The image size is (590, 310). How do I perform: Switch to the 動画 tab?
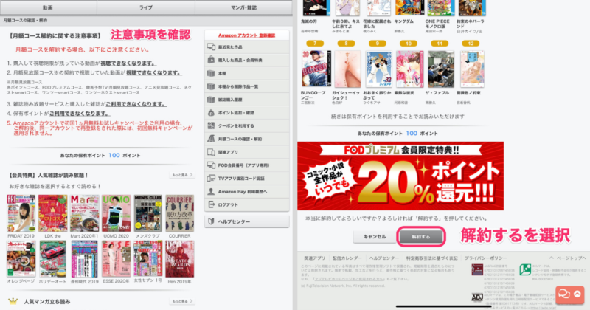48,7
